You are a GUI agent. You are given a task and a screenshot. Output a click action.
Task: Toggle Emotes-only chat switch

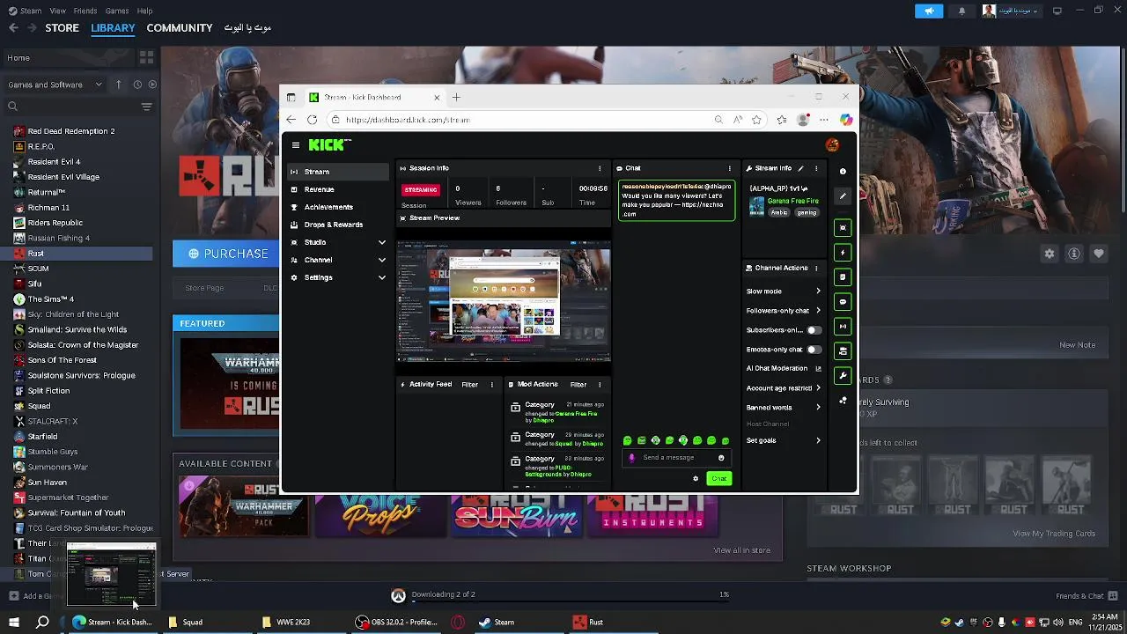coord(814,350)
